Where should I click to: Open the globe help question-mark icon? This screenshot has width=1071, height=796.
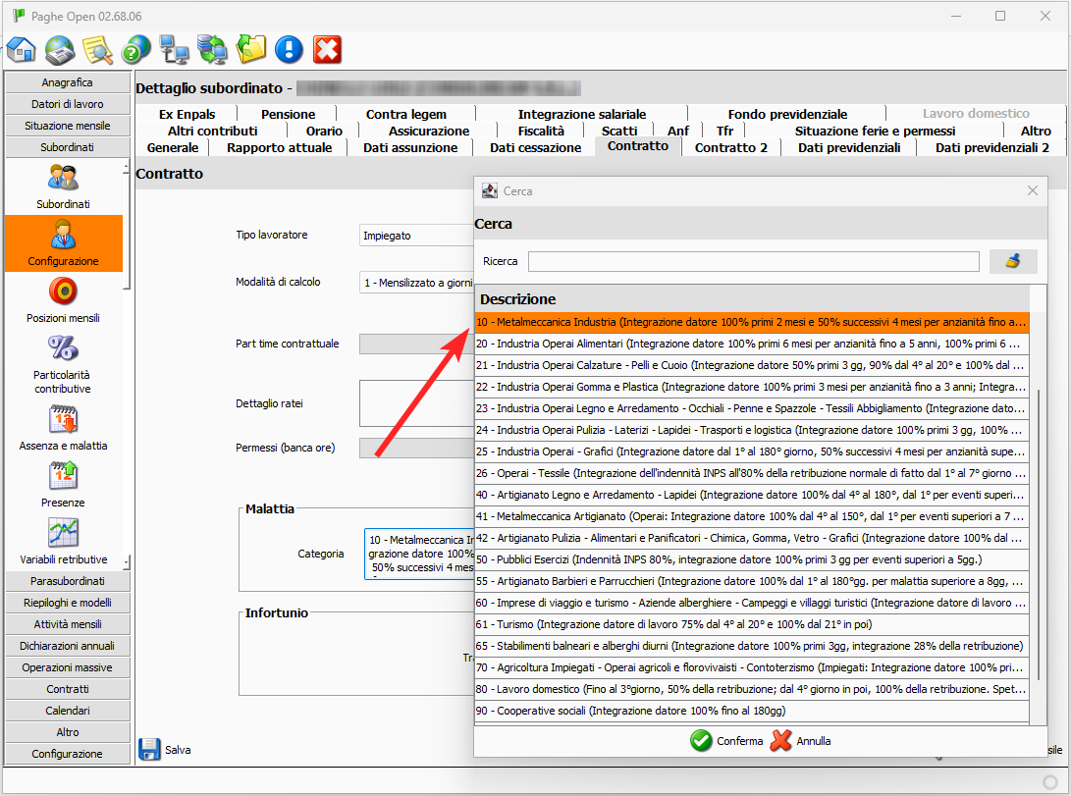[136, 49]
